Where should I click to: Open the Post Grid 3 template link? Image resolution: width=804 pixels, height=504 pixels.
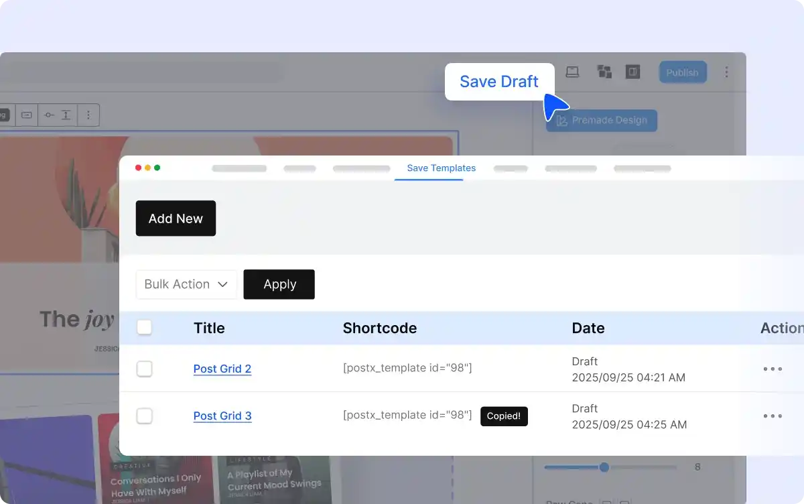tap(222, 416)
